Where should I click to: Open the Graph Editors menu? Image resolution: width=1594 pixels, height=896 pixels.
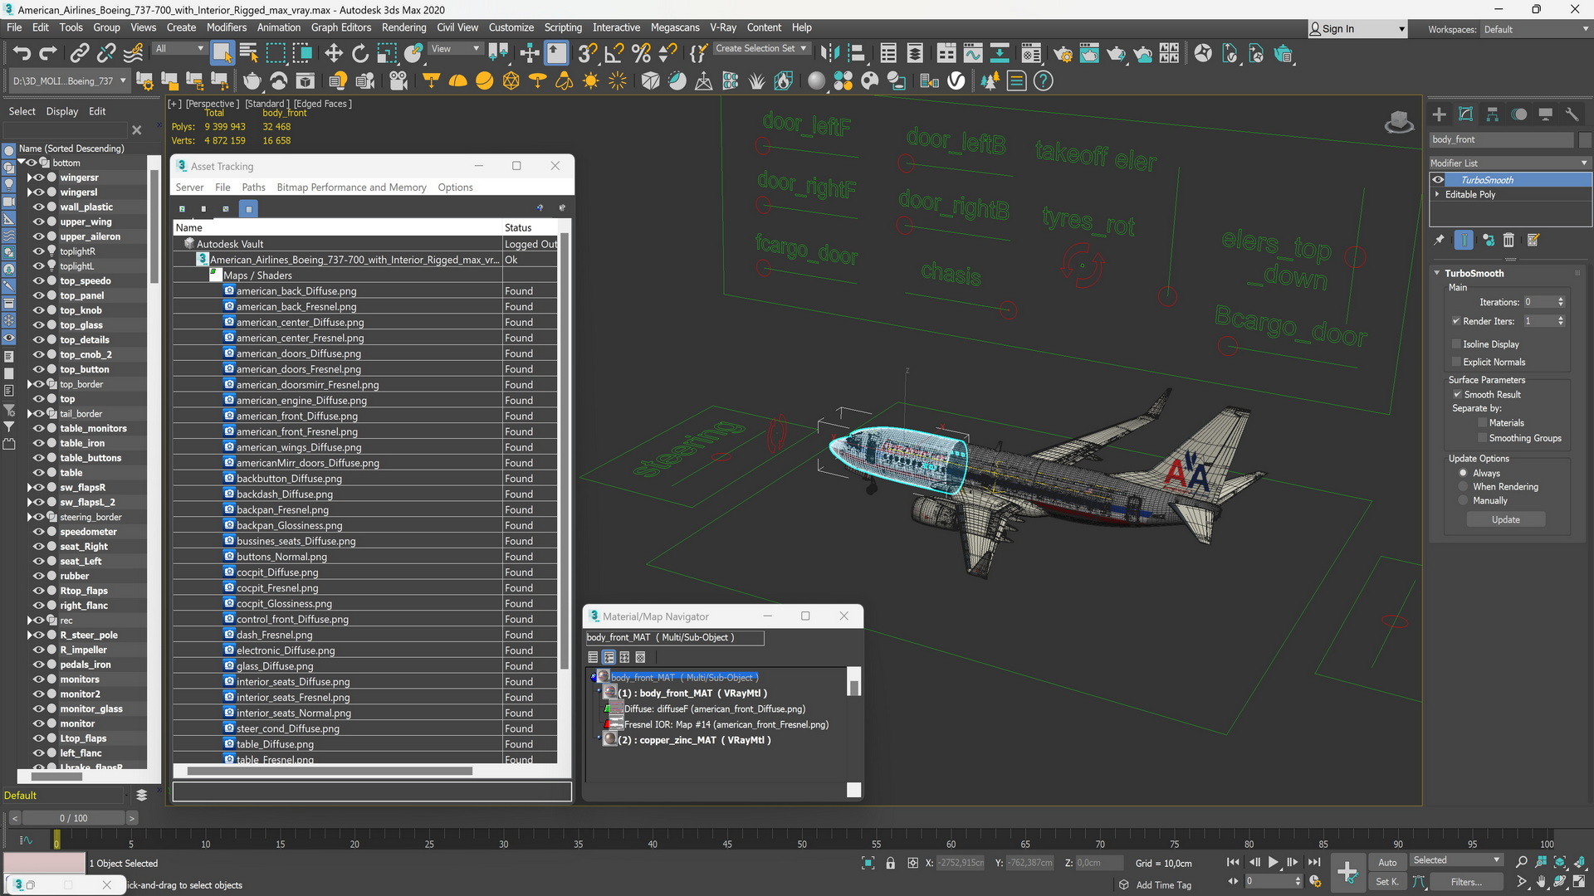pos(340,27)
